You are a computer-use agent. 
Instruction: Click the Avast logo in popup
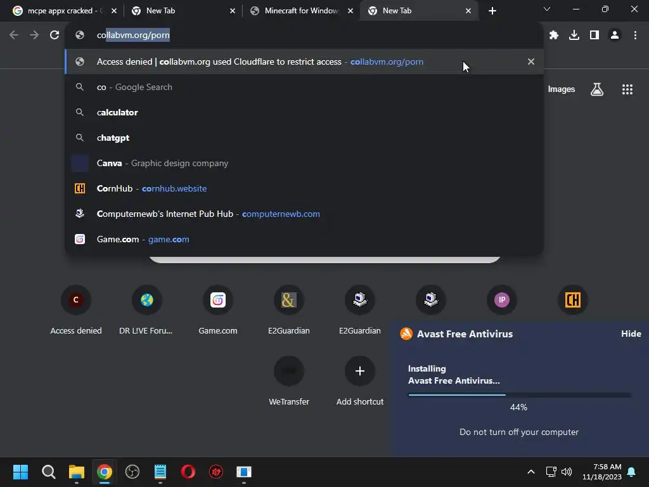coord(406,334)
